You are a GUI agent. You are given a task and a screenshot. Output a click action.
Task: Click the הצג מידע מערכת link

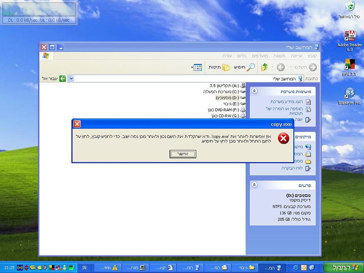coord(286,102)
